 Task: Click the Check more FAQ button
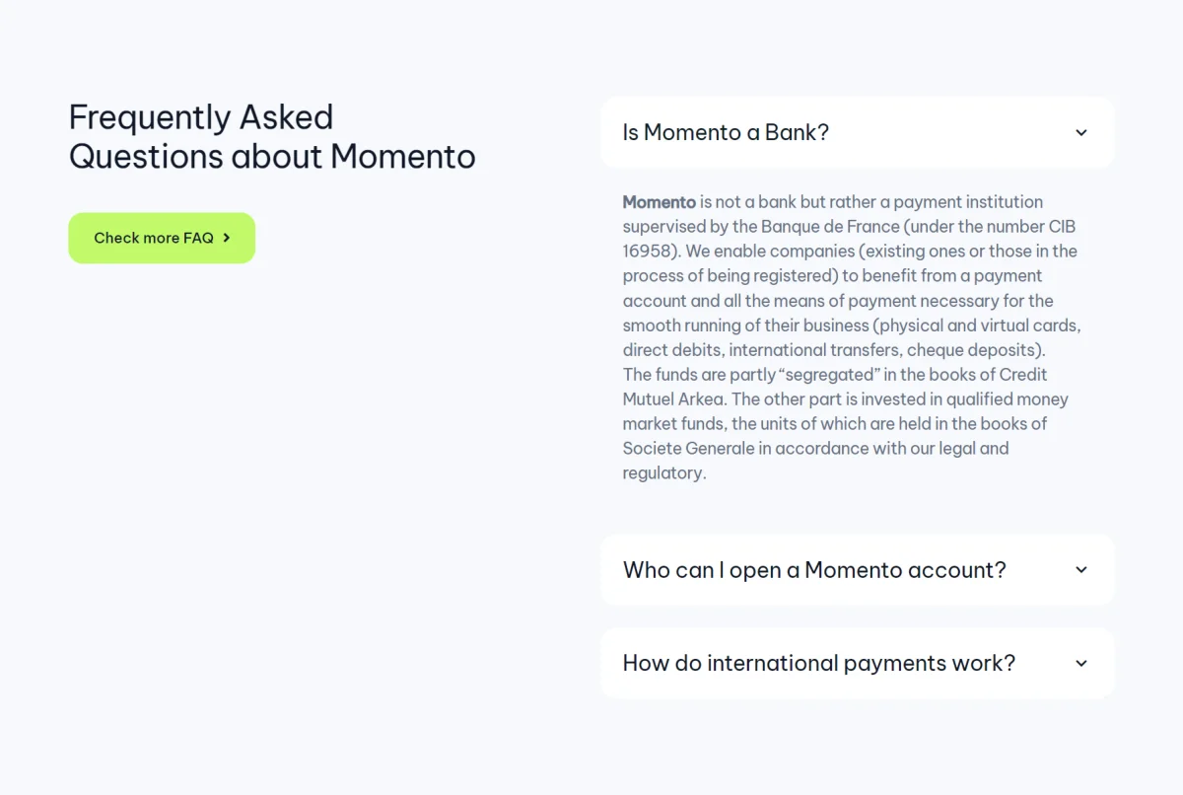(x=162, y=238)
